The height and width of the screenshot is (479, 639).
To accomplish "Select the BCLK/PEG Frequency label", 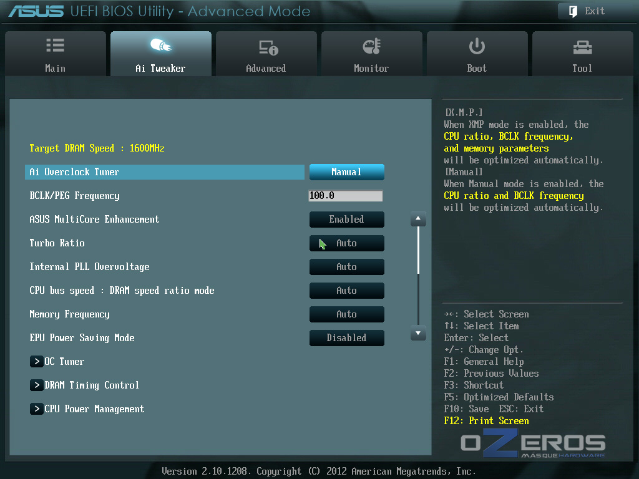I will 75,195.
